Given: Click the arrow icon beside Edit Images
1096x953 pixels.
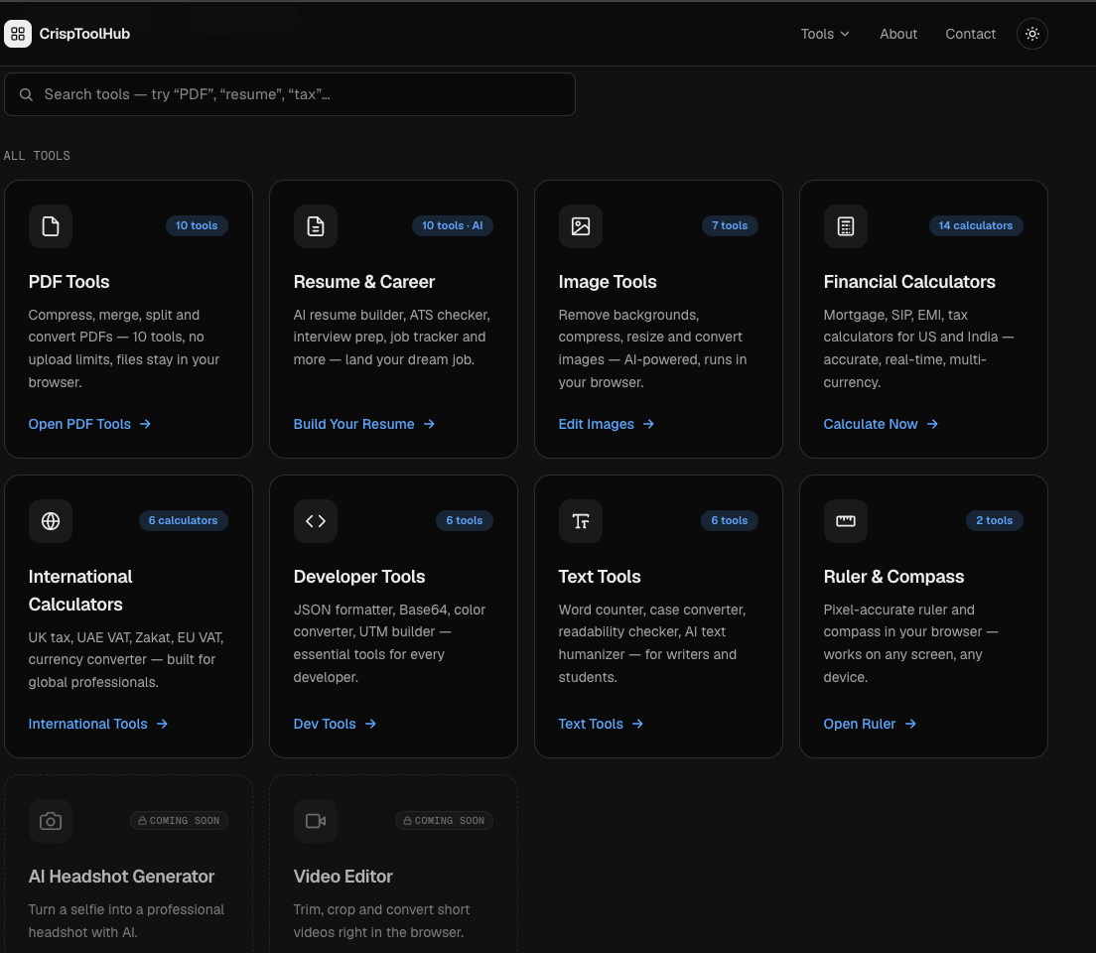Looking at the screenshot, I should click(648, 425).
